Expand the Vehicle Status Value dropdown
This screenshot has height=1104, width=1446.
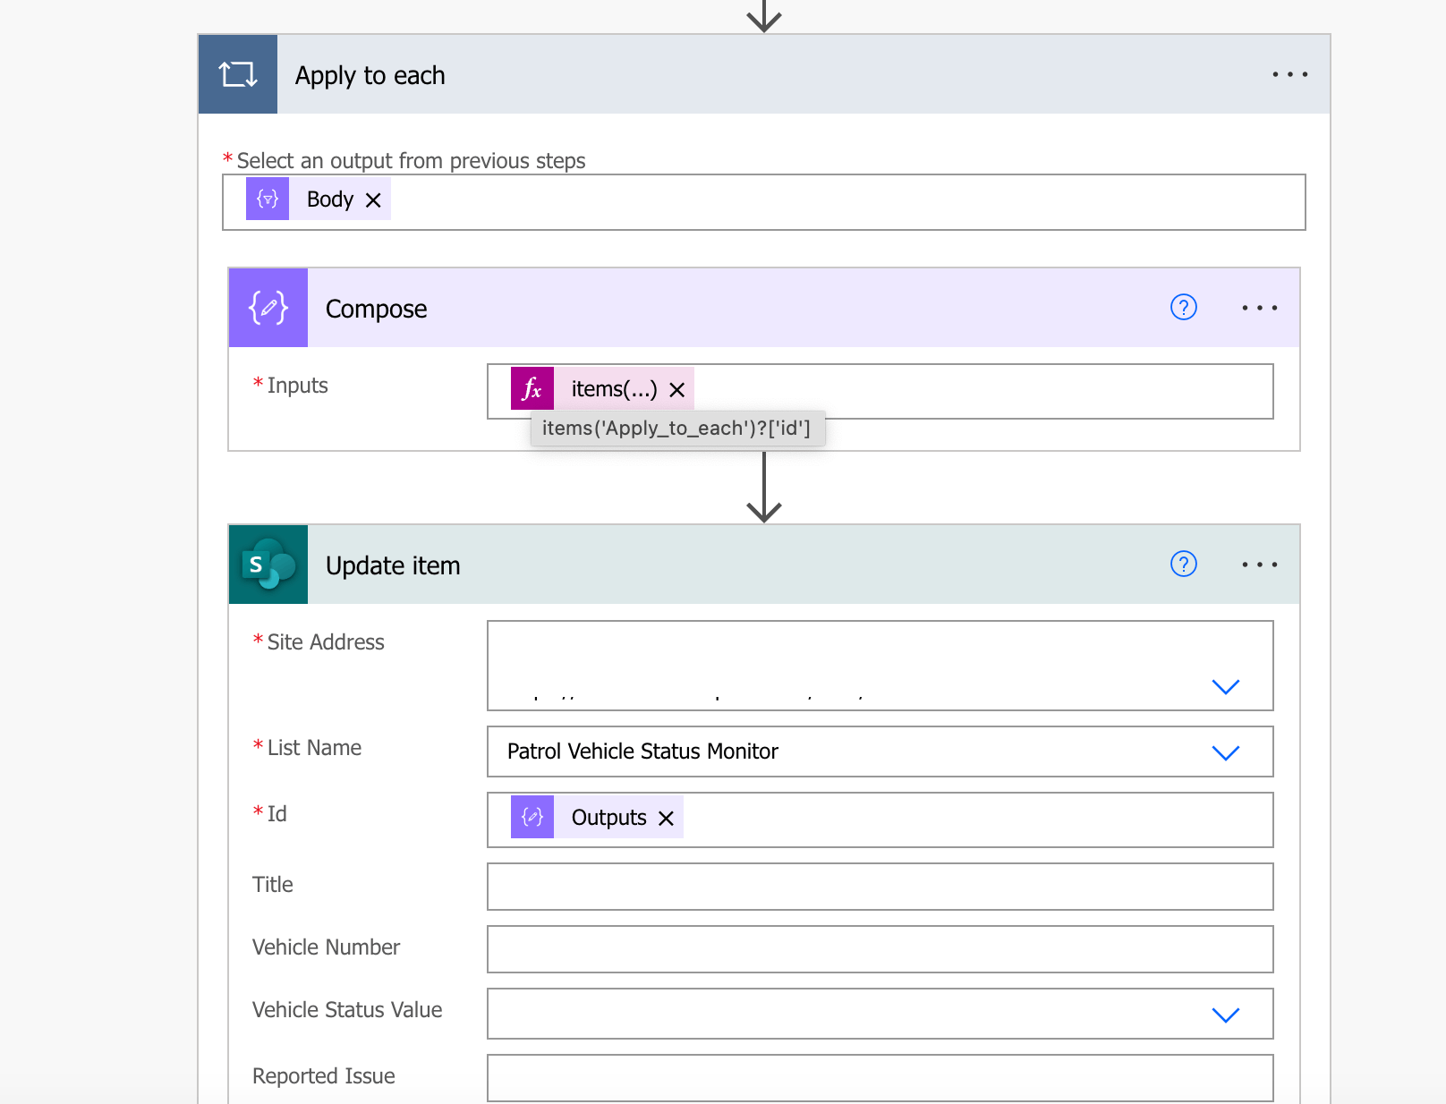point(1226,1015)
